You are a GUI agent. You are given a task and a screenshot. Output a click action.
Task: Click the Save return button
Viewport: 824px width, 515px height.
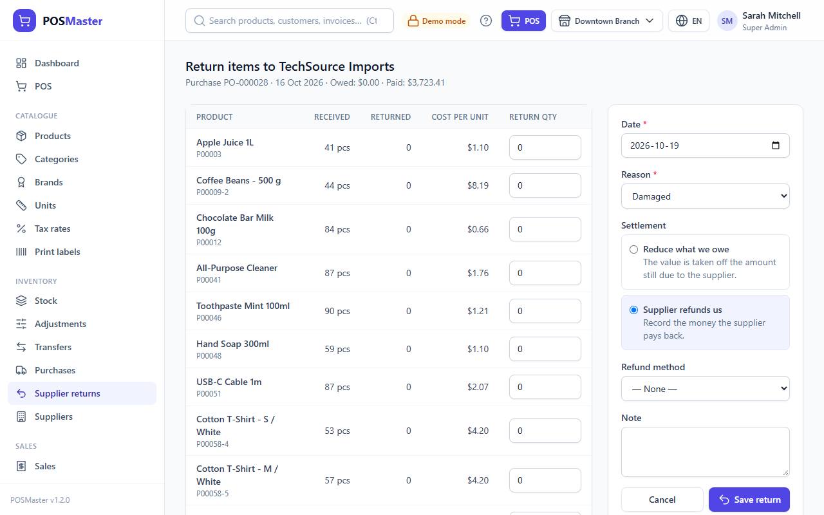[749, 500]
